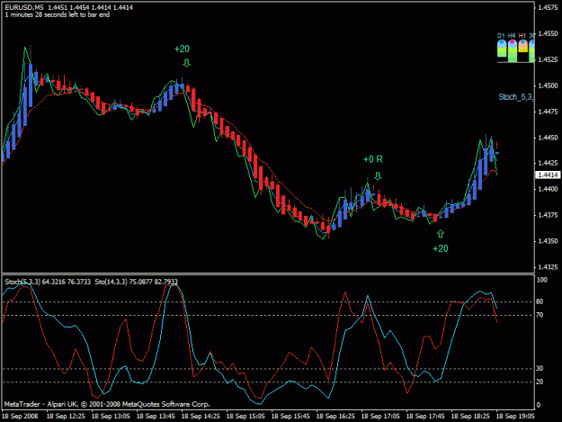Select the +20 label at the chart top
This screenshot has height=422, width=562.
(182, 49)
